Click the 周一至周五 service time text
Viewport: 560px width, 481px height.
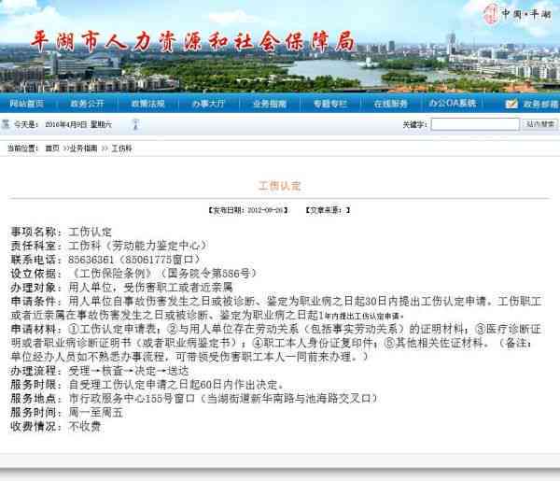pos(96,413)
